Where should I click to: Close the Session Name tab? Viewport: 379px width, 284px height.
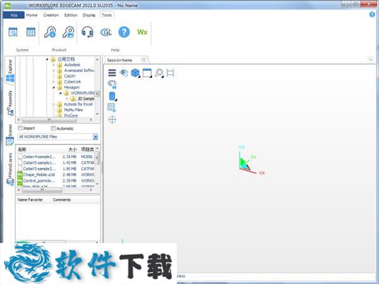point(143,59)
